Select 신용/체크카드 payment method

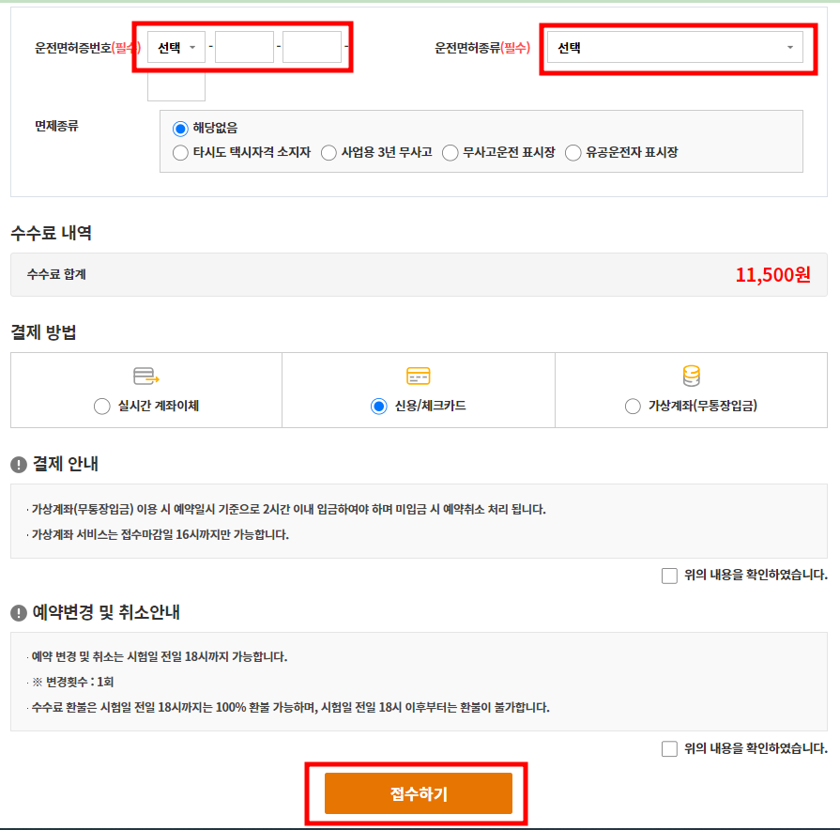(x=377, y=407)
